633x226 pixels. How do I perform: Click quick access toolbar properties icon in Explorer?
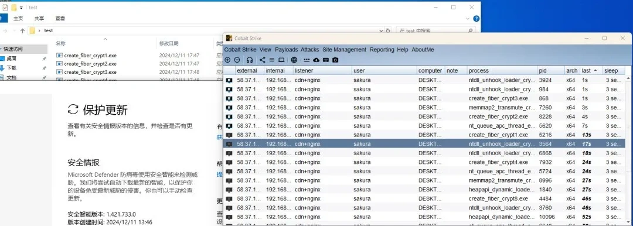(6, 7)
